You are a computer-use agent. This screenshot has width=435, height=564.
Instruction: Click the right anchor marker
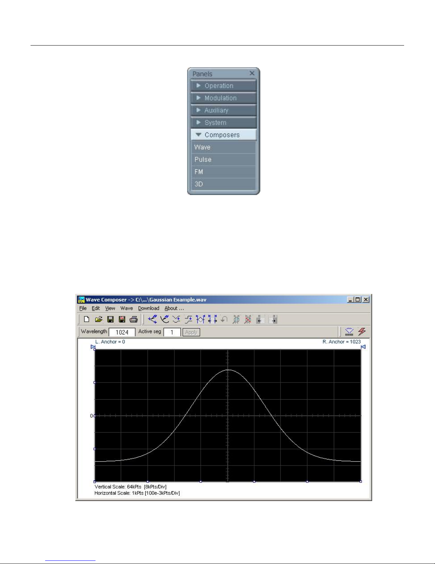pyautogui.click(x=363, y=347)
